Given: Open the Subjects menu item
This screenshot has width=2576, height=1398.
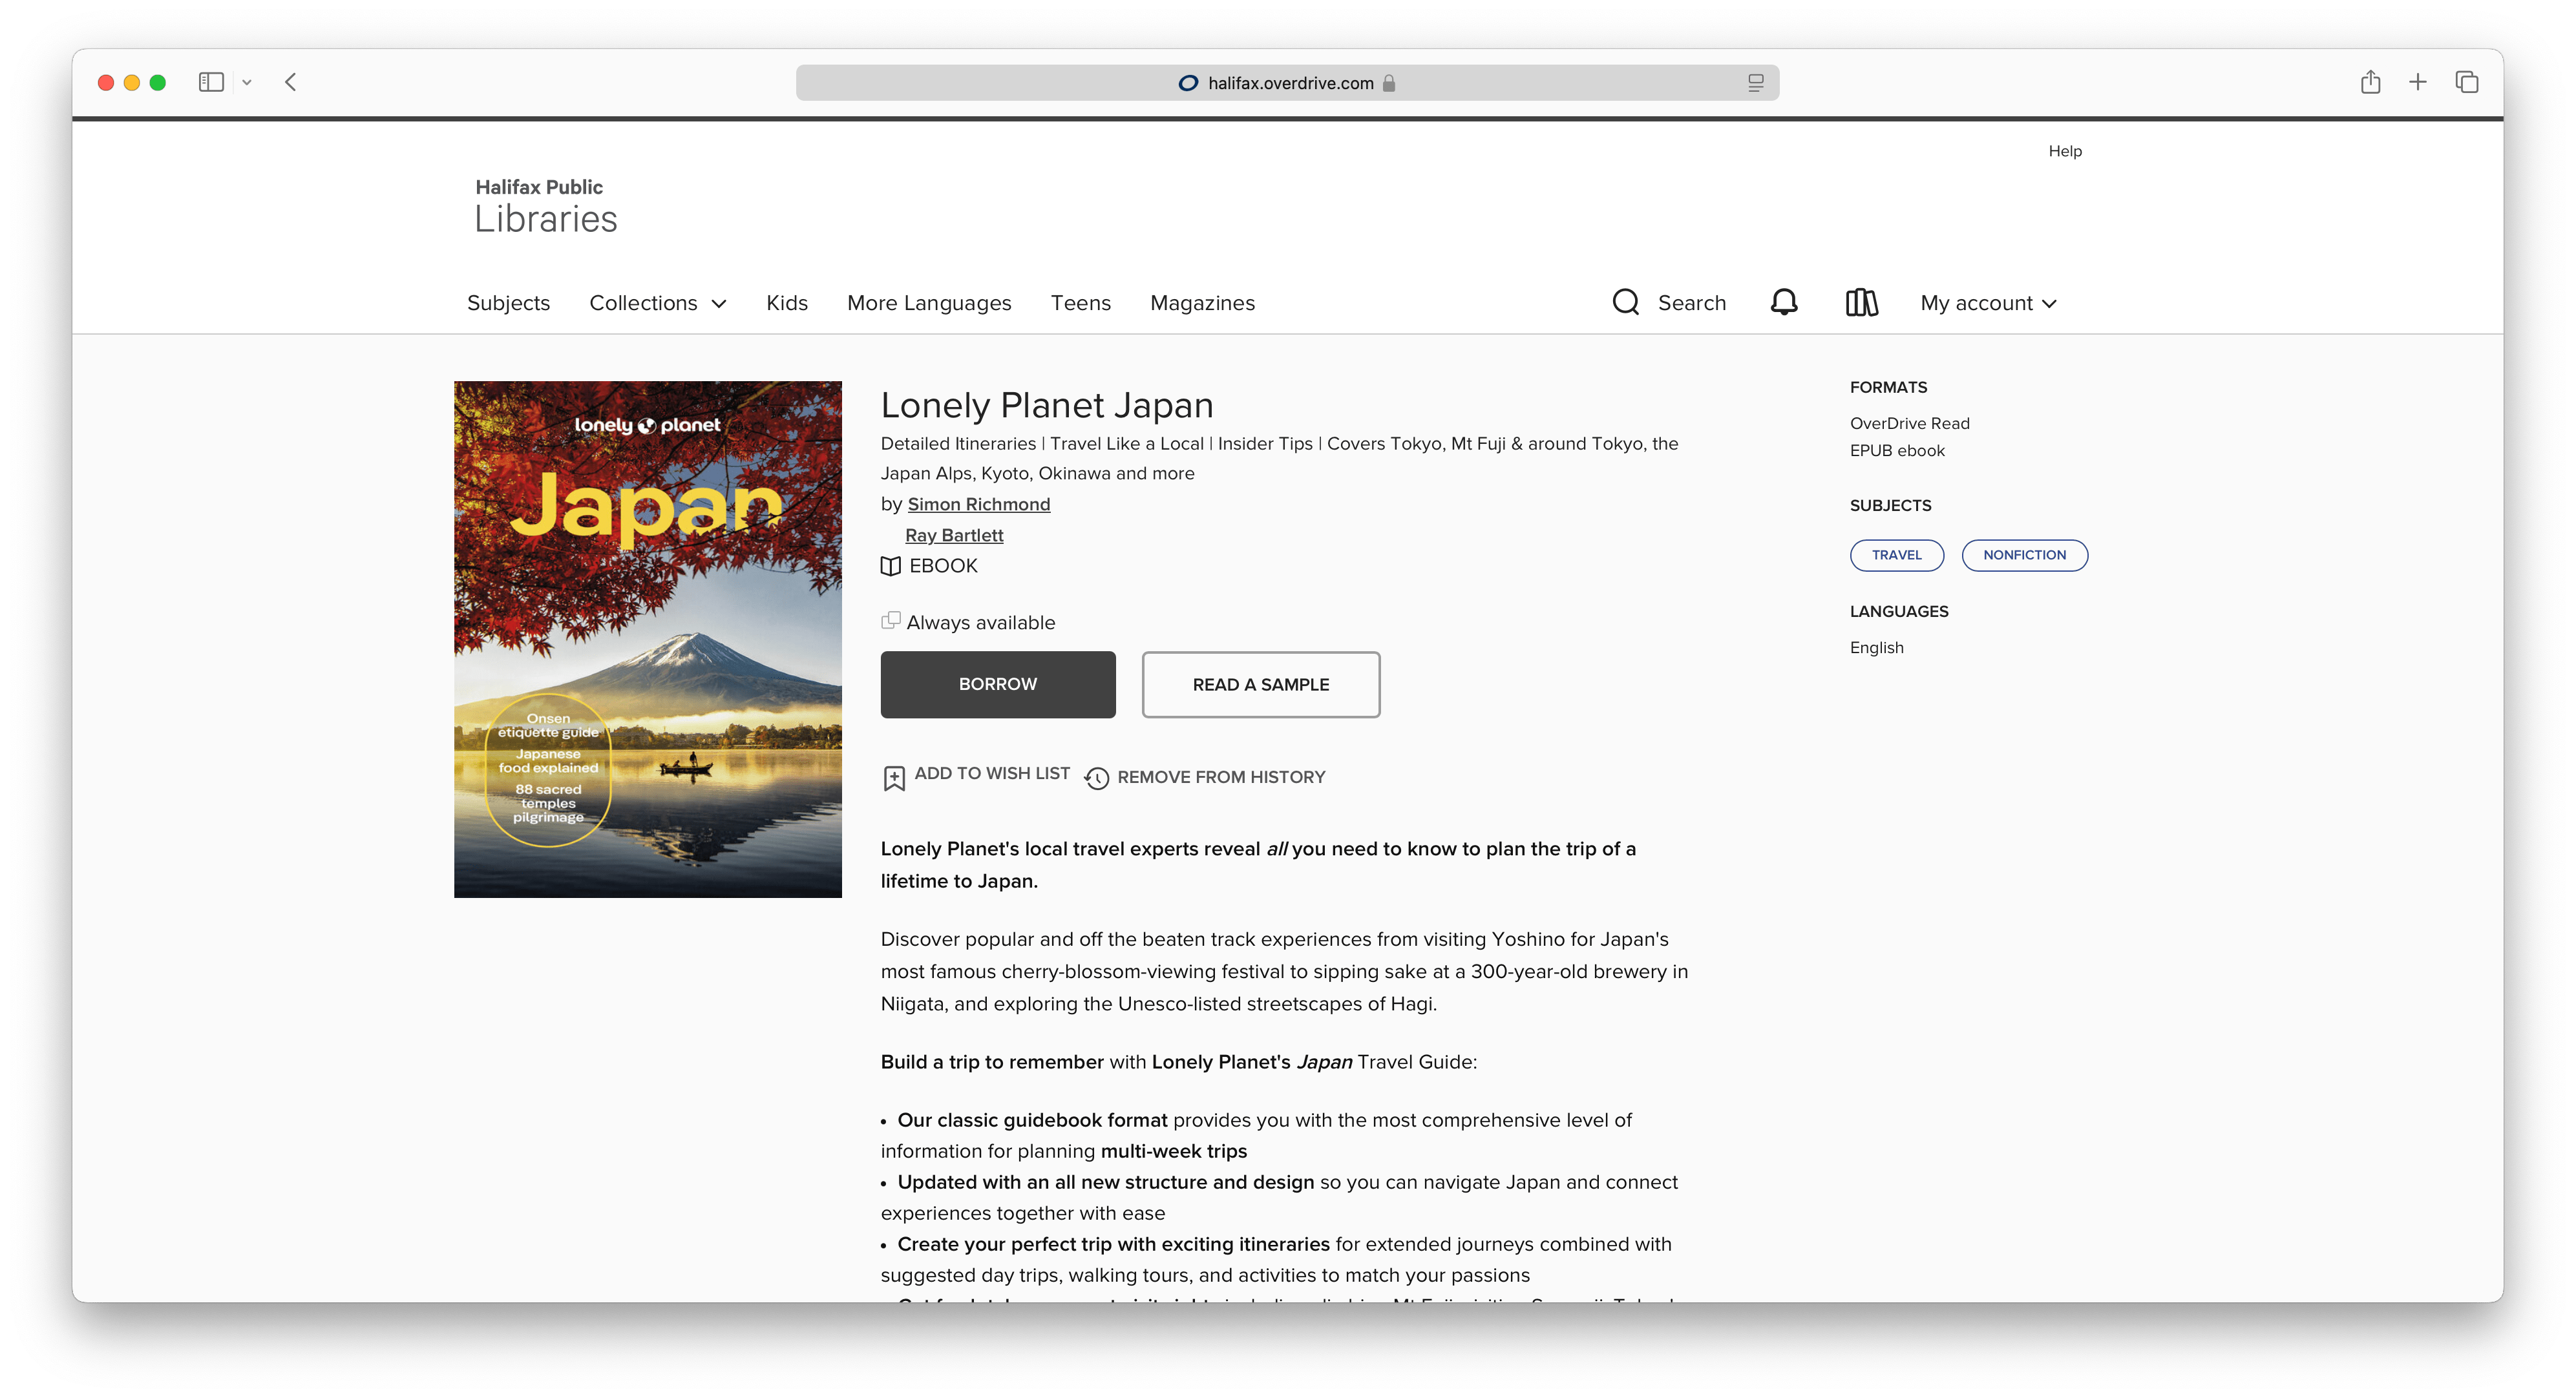Looking at the screenshot, I should coord(508,303).
